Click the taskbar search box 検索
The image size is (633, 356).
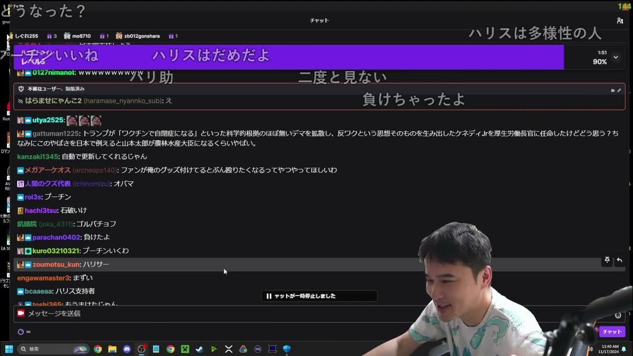coord(53,349)
